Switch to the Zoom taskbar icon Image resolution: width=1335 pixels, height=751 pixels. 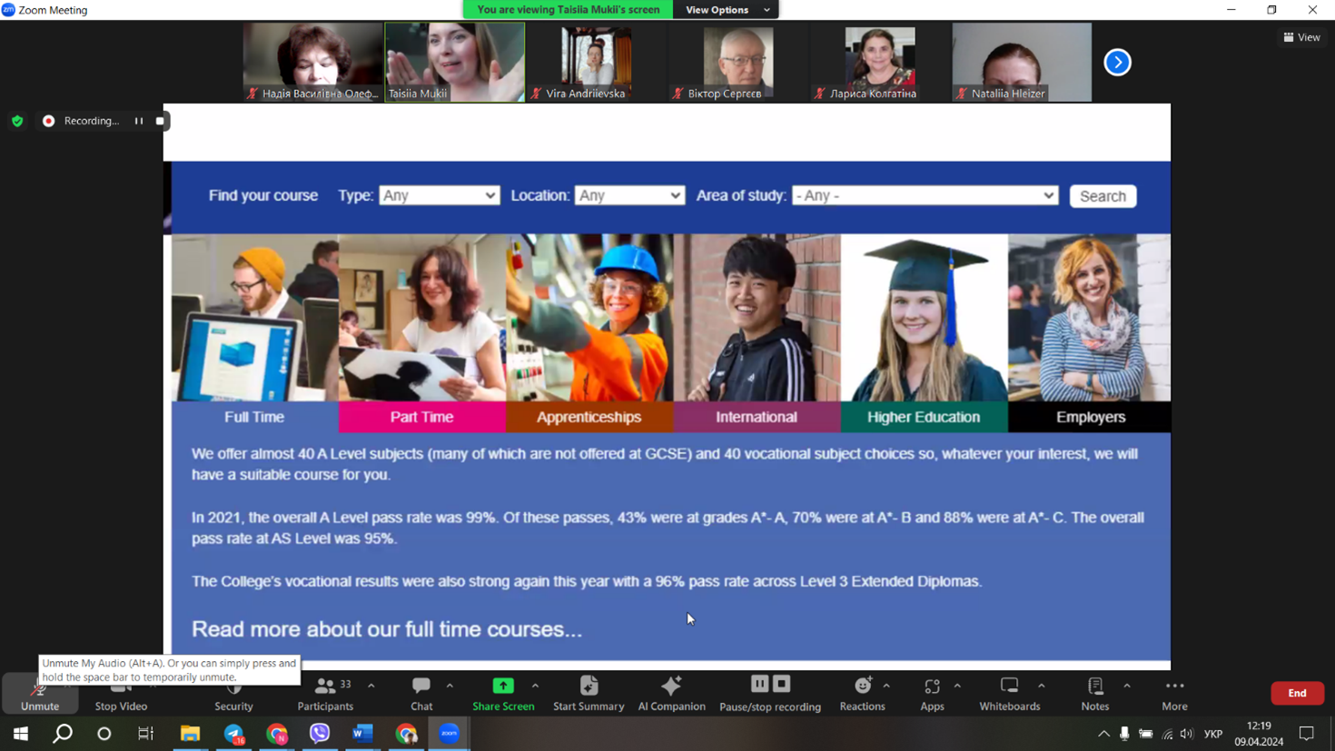[x=450, y=734]
